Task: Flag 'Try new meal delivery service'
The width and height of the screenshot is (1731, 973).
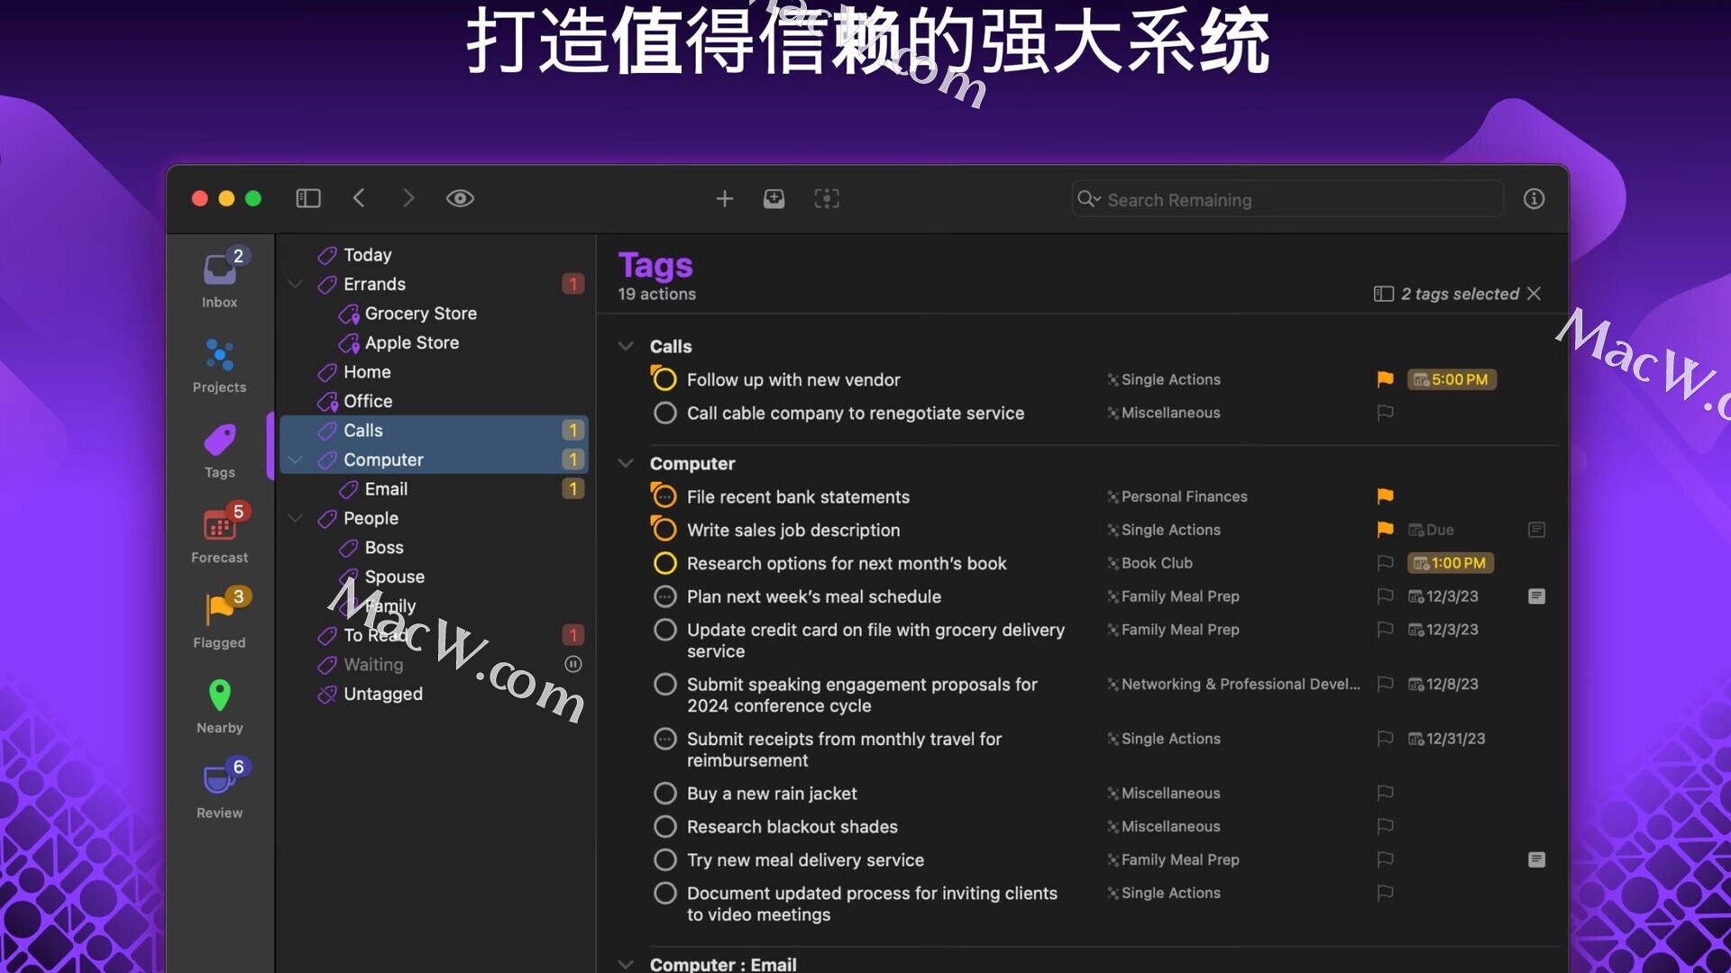Action: 1385,859
